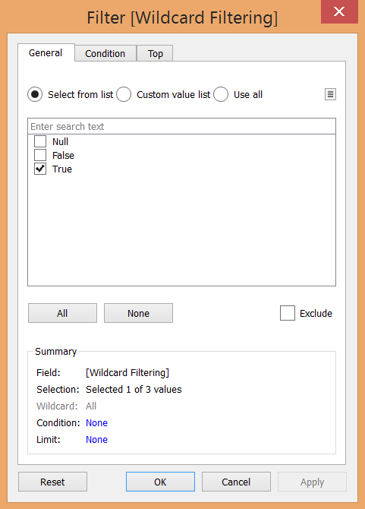Click the Limit None link in Summary

click(x=96, y=440)
